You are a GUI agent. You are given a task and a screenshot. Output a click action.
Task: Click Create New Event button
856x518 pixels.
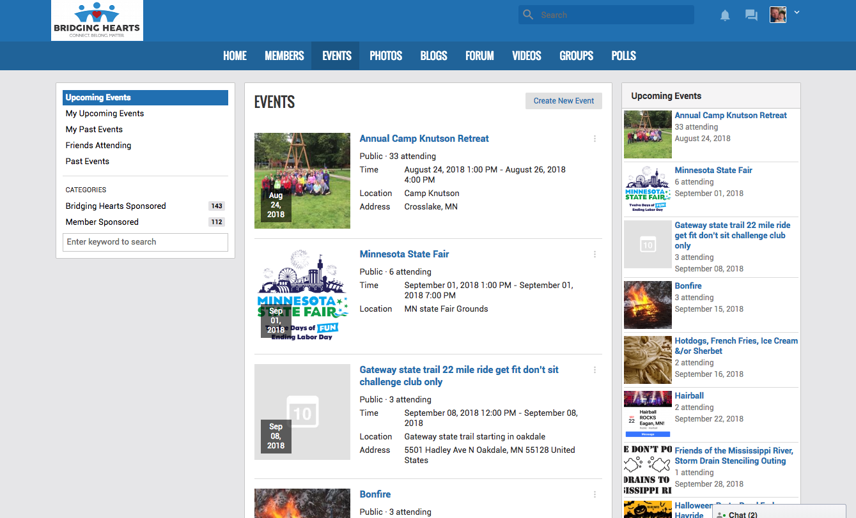564,101
